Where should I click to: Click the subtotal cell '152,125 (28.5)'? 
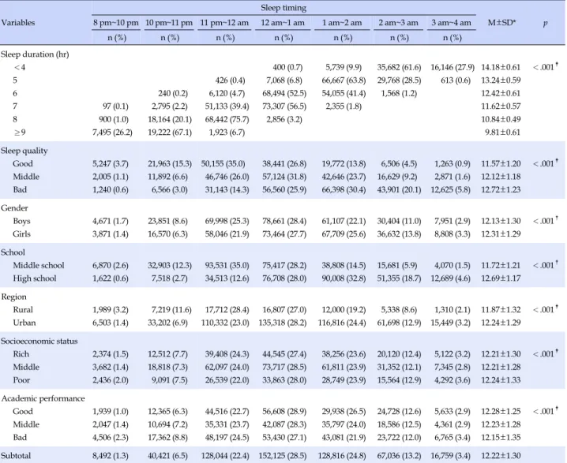pyautogui.click(x=283, y=456)
